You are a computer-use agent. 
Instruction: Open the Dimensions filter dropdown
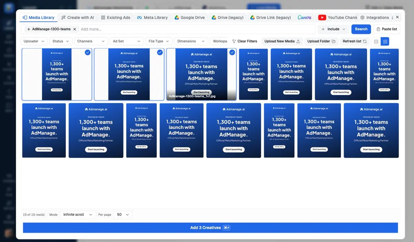[191, 41]
